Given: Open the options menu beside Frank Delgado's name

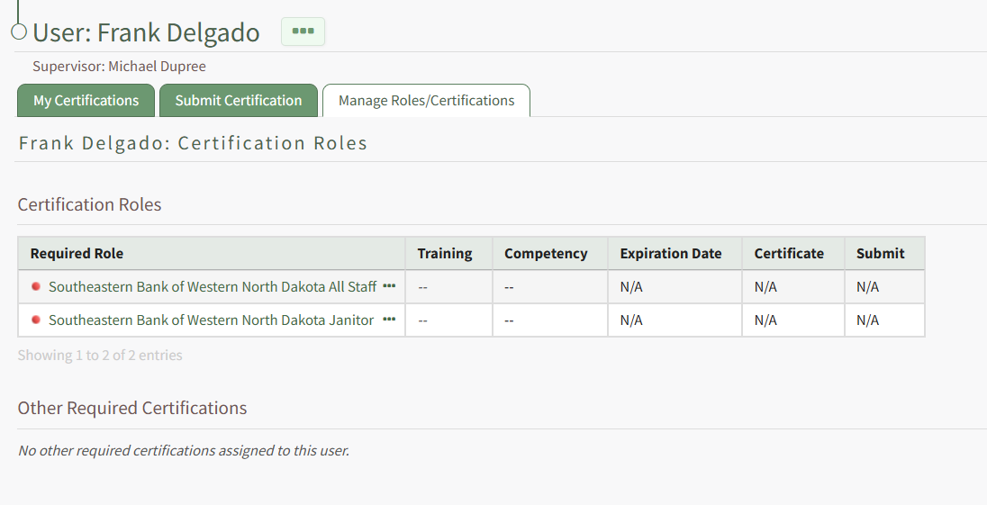Looking at the screenshot, I should (303, 32).
